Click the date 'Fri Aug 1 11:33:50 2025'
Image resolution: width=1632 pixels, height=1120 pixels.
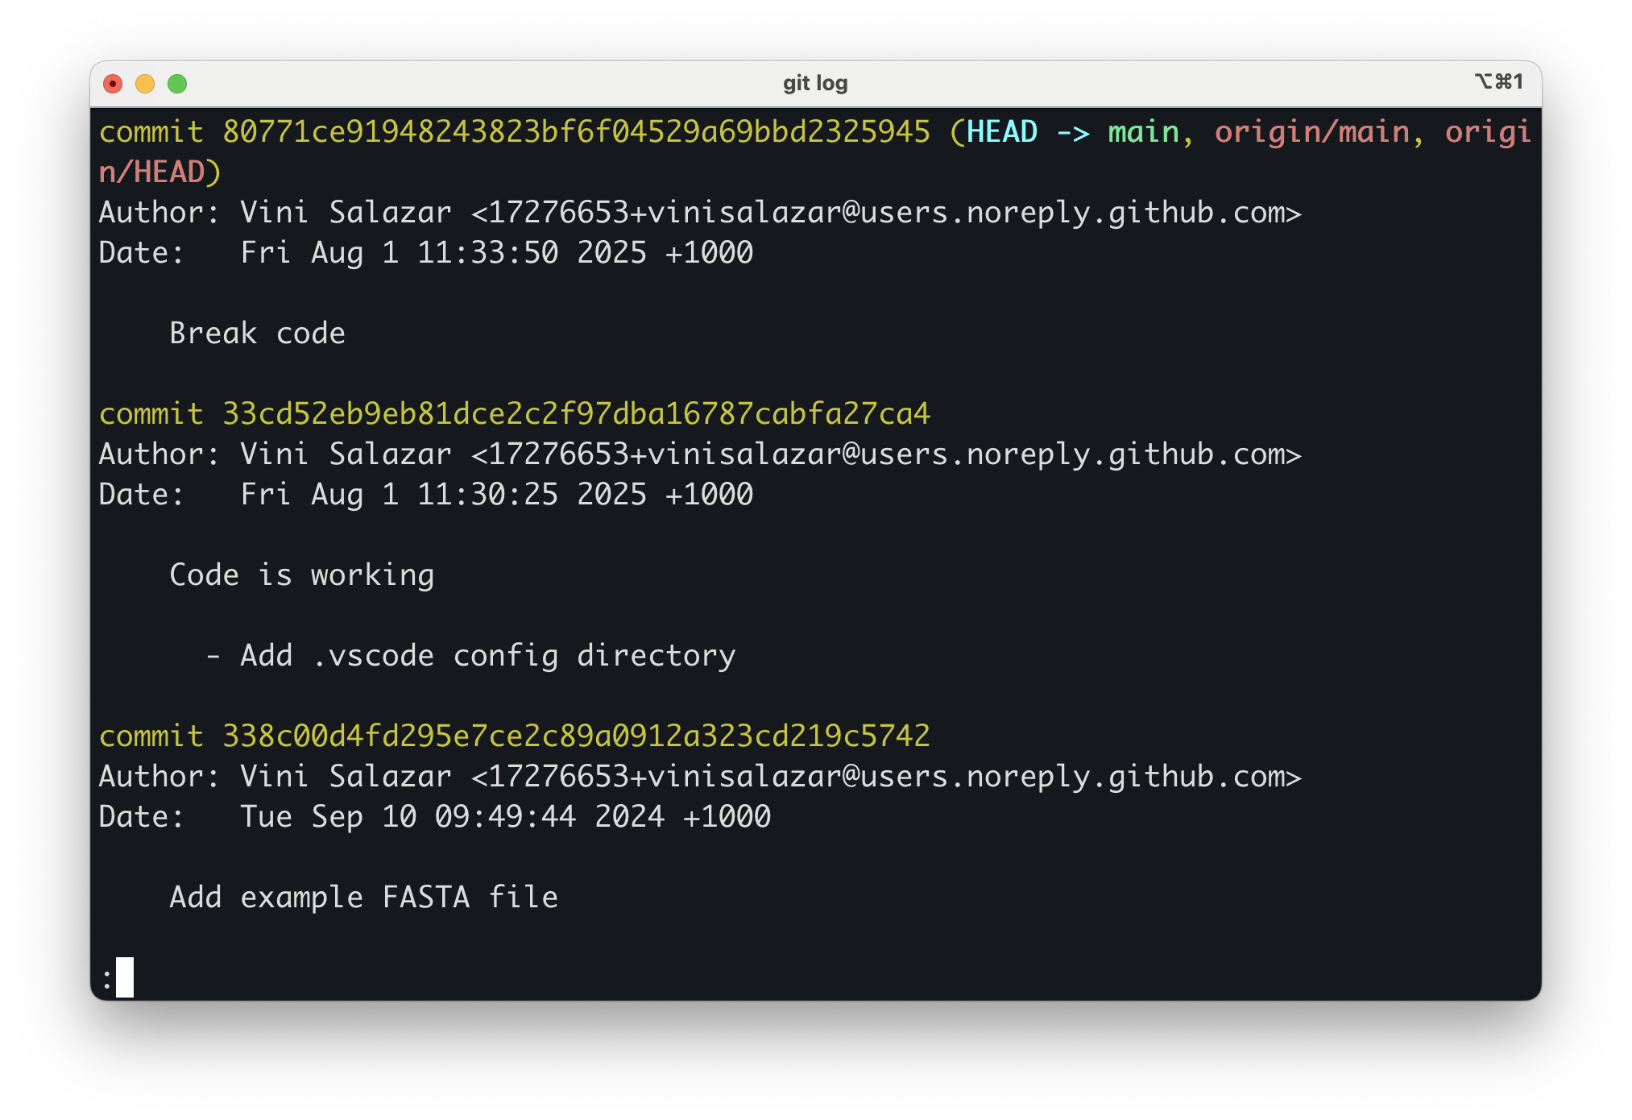pos(443,252)
